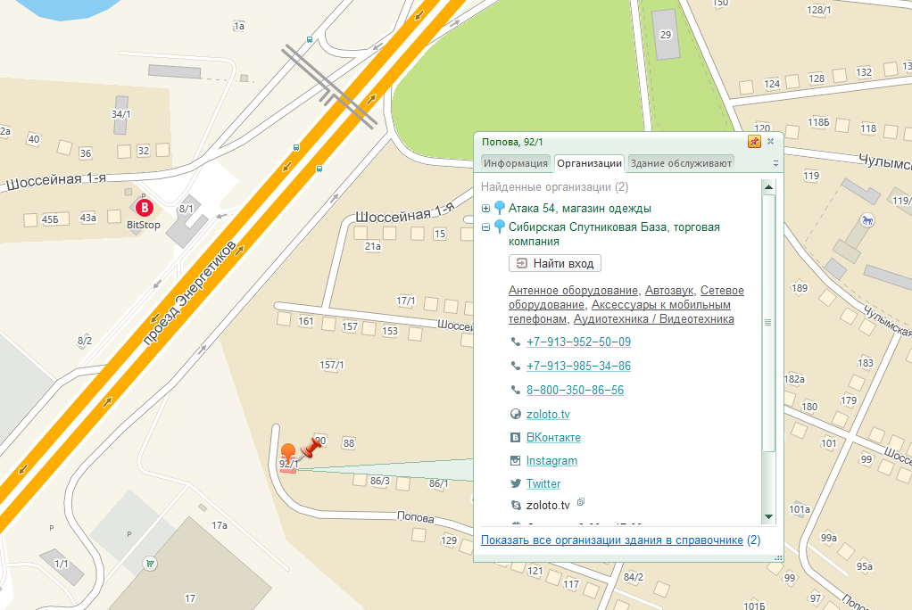Image resolution: width=912 pixels, height=610 pixels.
Task: Call the number +7-913-985-34-86
Action: (x=578, y=366)
